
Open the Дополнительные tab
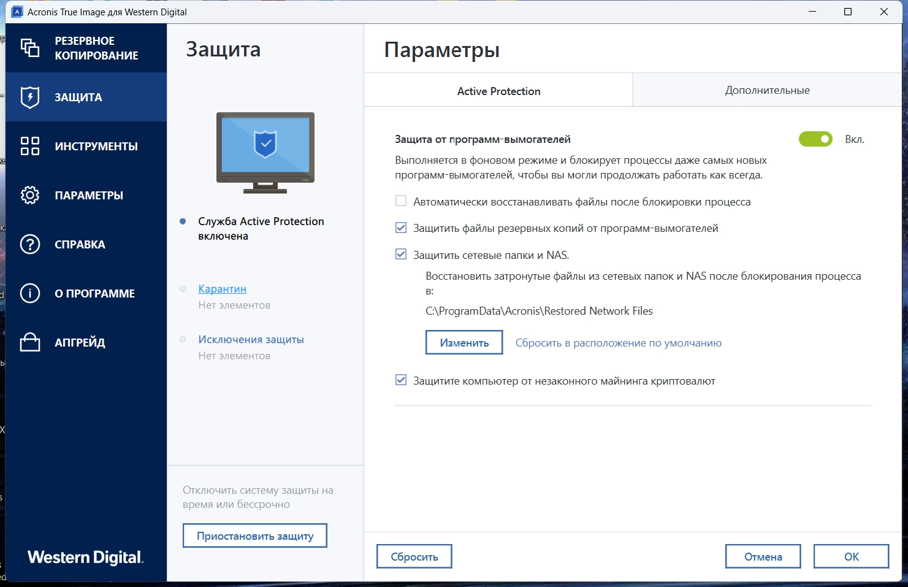767,90
